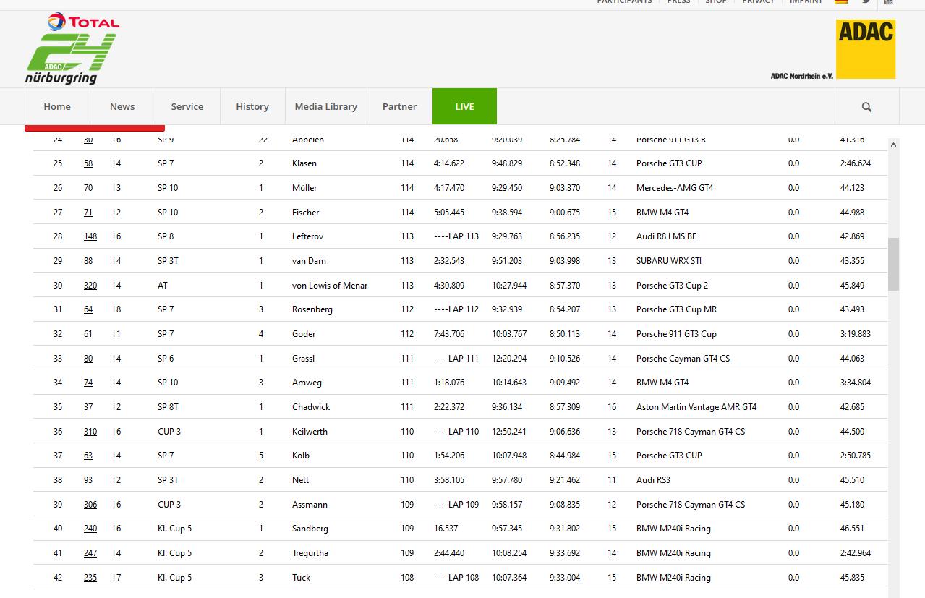Open car number 240 link

point(90,529)
